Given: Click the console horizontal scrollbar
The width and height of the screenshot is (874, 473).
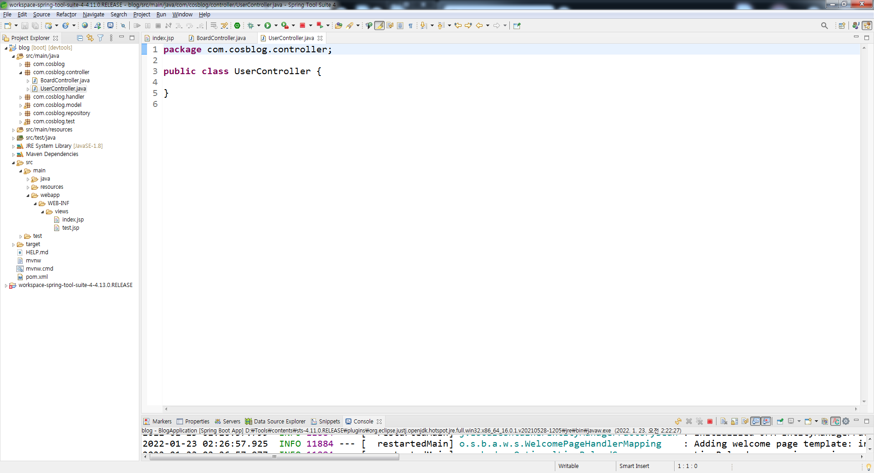Looking at the screenshot, I should coord(274,457).
